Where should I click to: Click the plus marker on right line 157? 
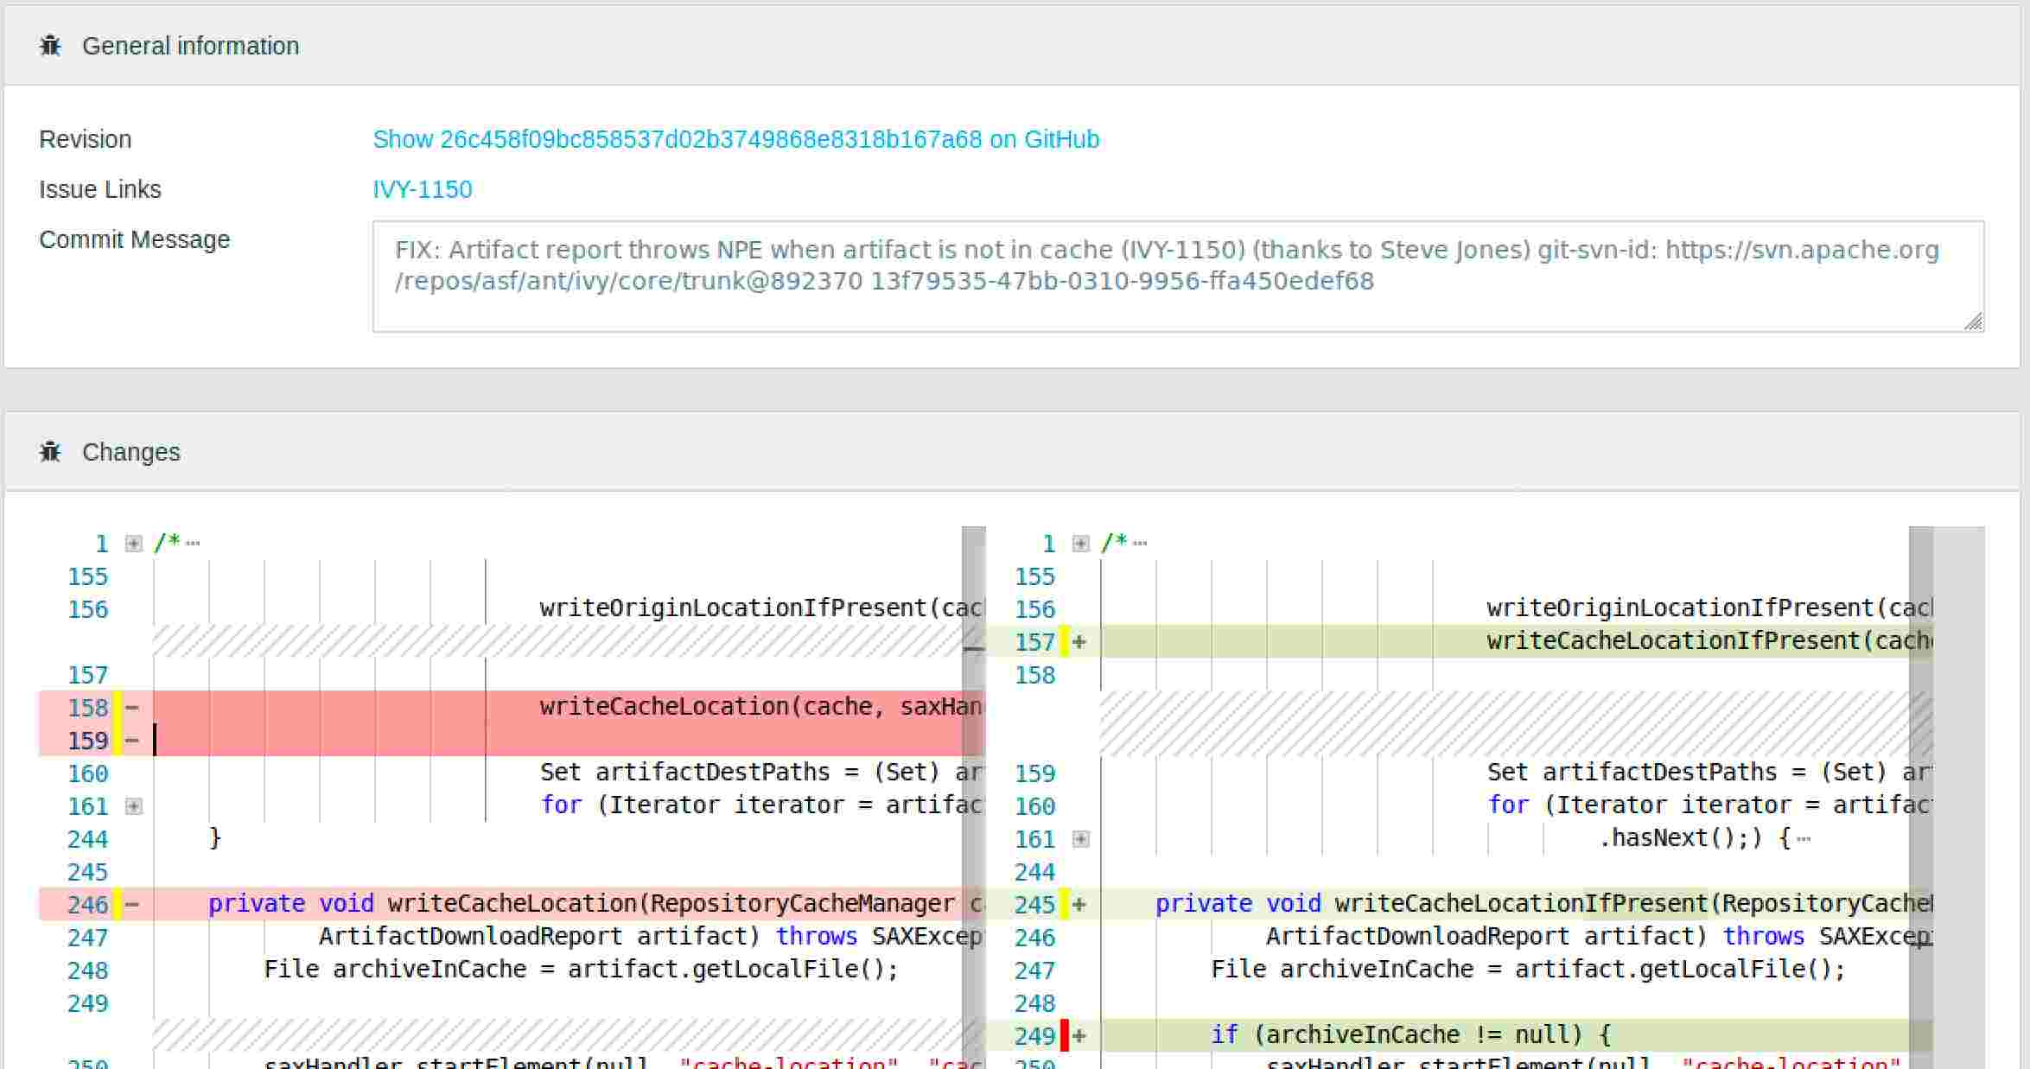(1079, 642)
